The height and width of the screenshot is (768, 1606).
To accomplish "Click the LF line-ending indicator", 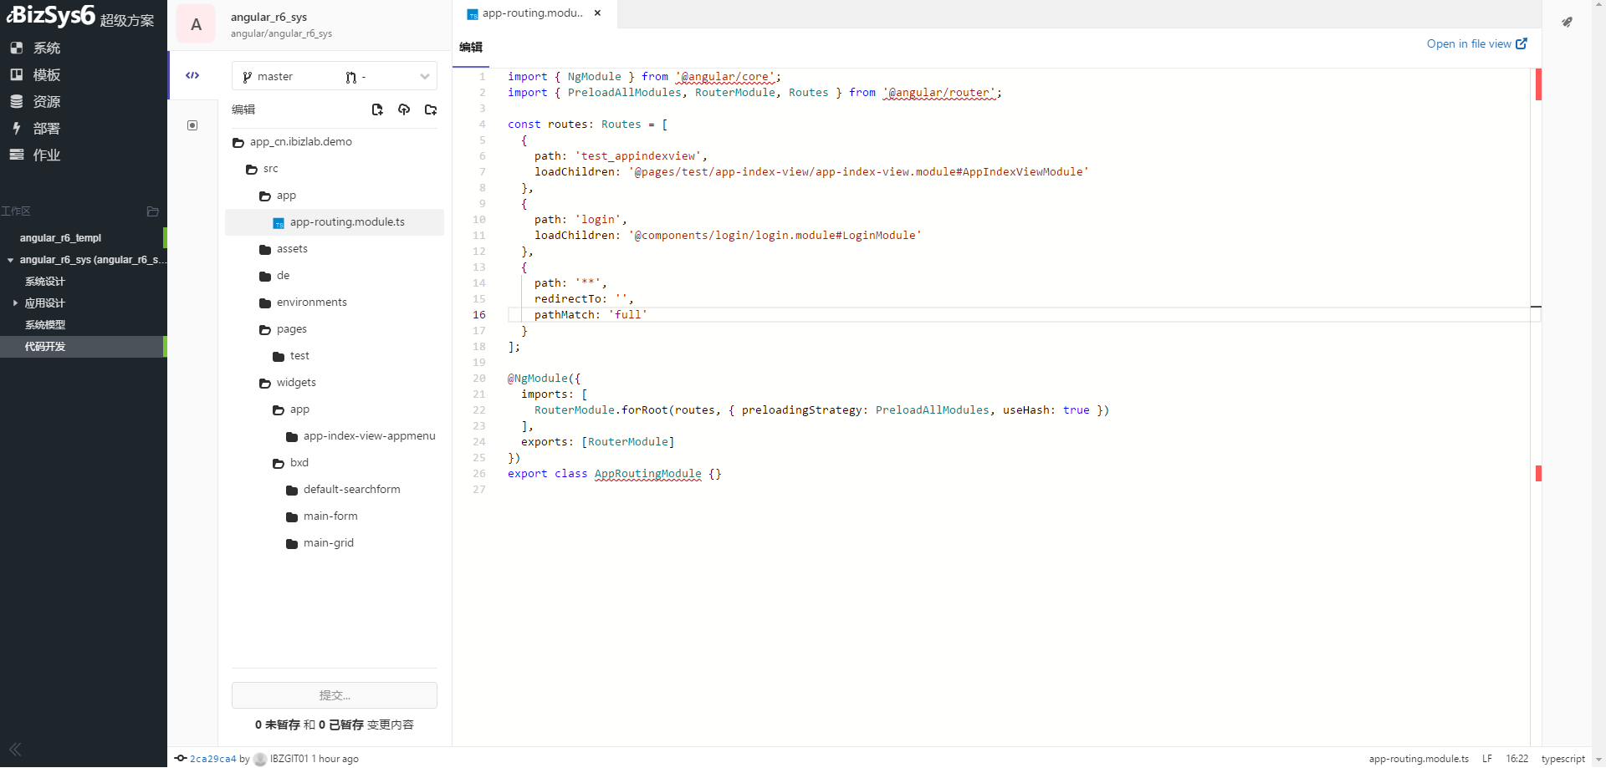I will point(1487,759).
